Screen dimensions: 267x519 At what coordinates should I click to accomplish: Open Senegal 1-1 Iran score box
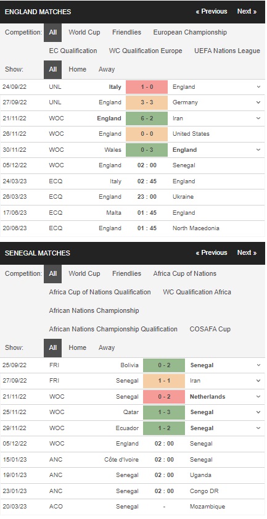(x=164, y=381)
